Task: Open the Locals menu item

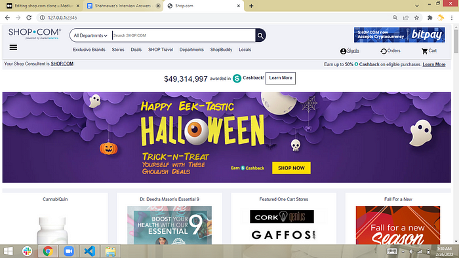Action: (x=245, y=50)
